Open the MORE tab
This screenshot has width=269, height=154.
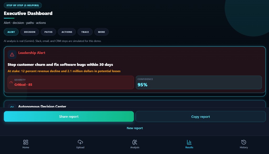[x=102, y=32]
